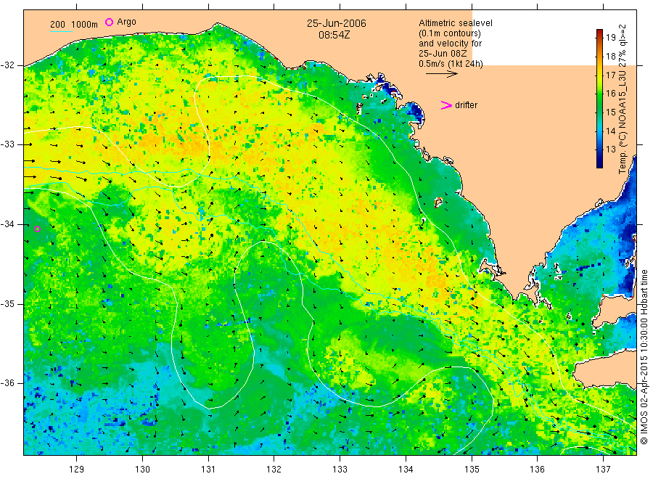Click the 0.5m/s velocity scale arrow
This screenshot has height=479, width=653.
[441, 74]
